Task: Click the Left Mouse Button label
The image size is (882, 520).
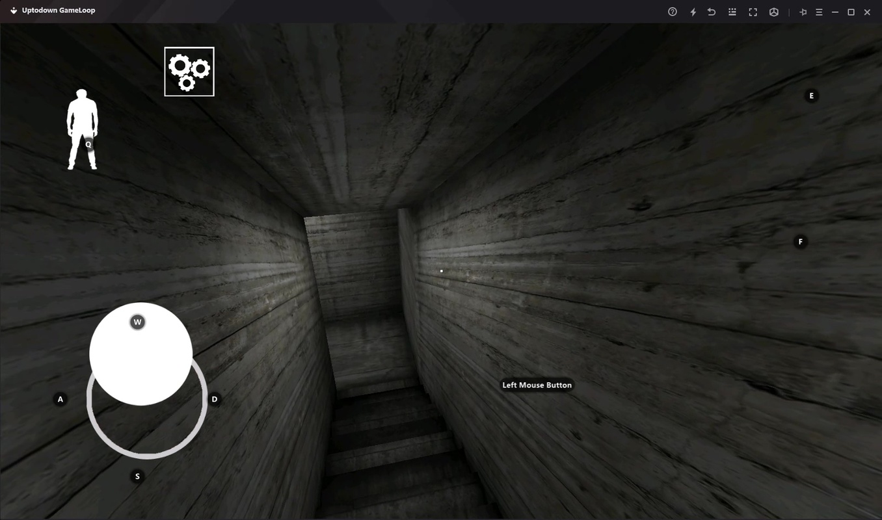Action: pos(537,385)
